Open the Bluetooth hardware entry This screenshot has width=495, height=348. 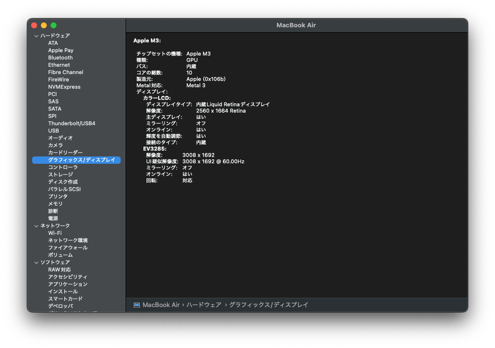[60, 58]
